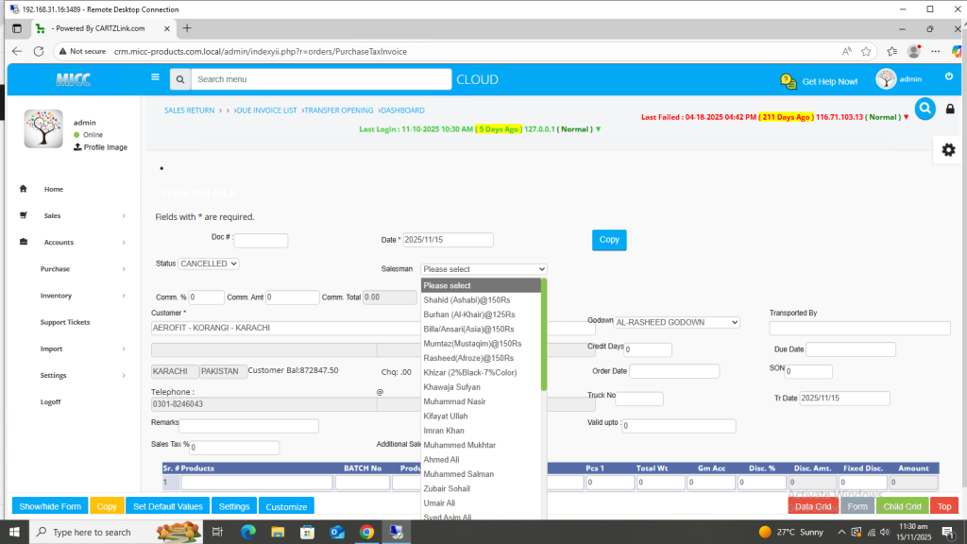Click the blue Copy button beside Date
This screenshot has height=544, width=967.
coord(609,240)
